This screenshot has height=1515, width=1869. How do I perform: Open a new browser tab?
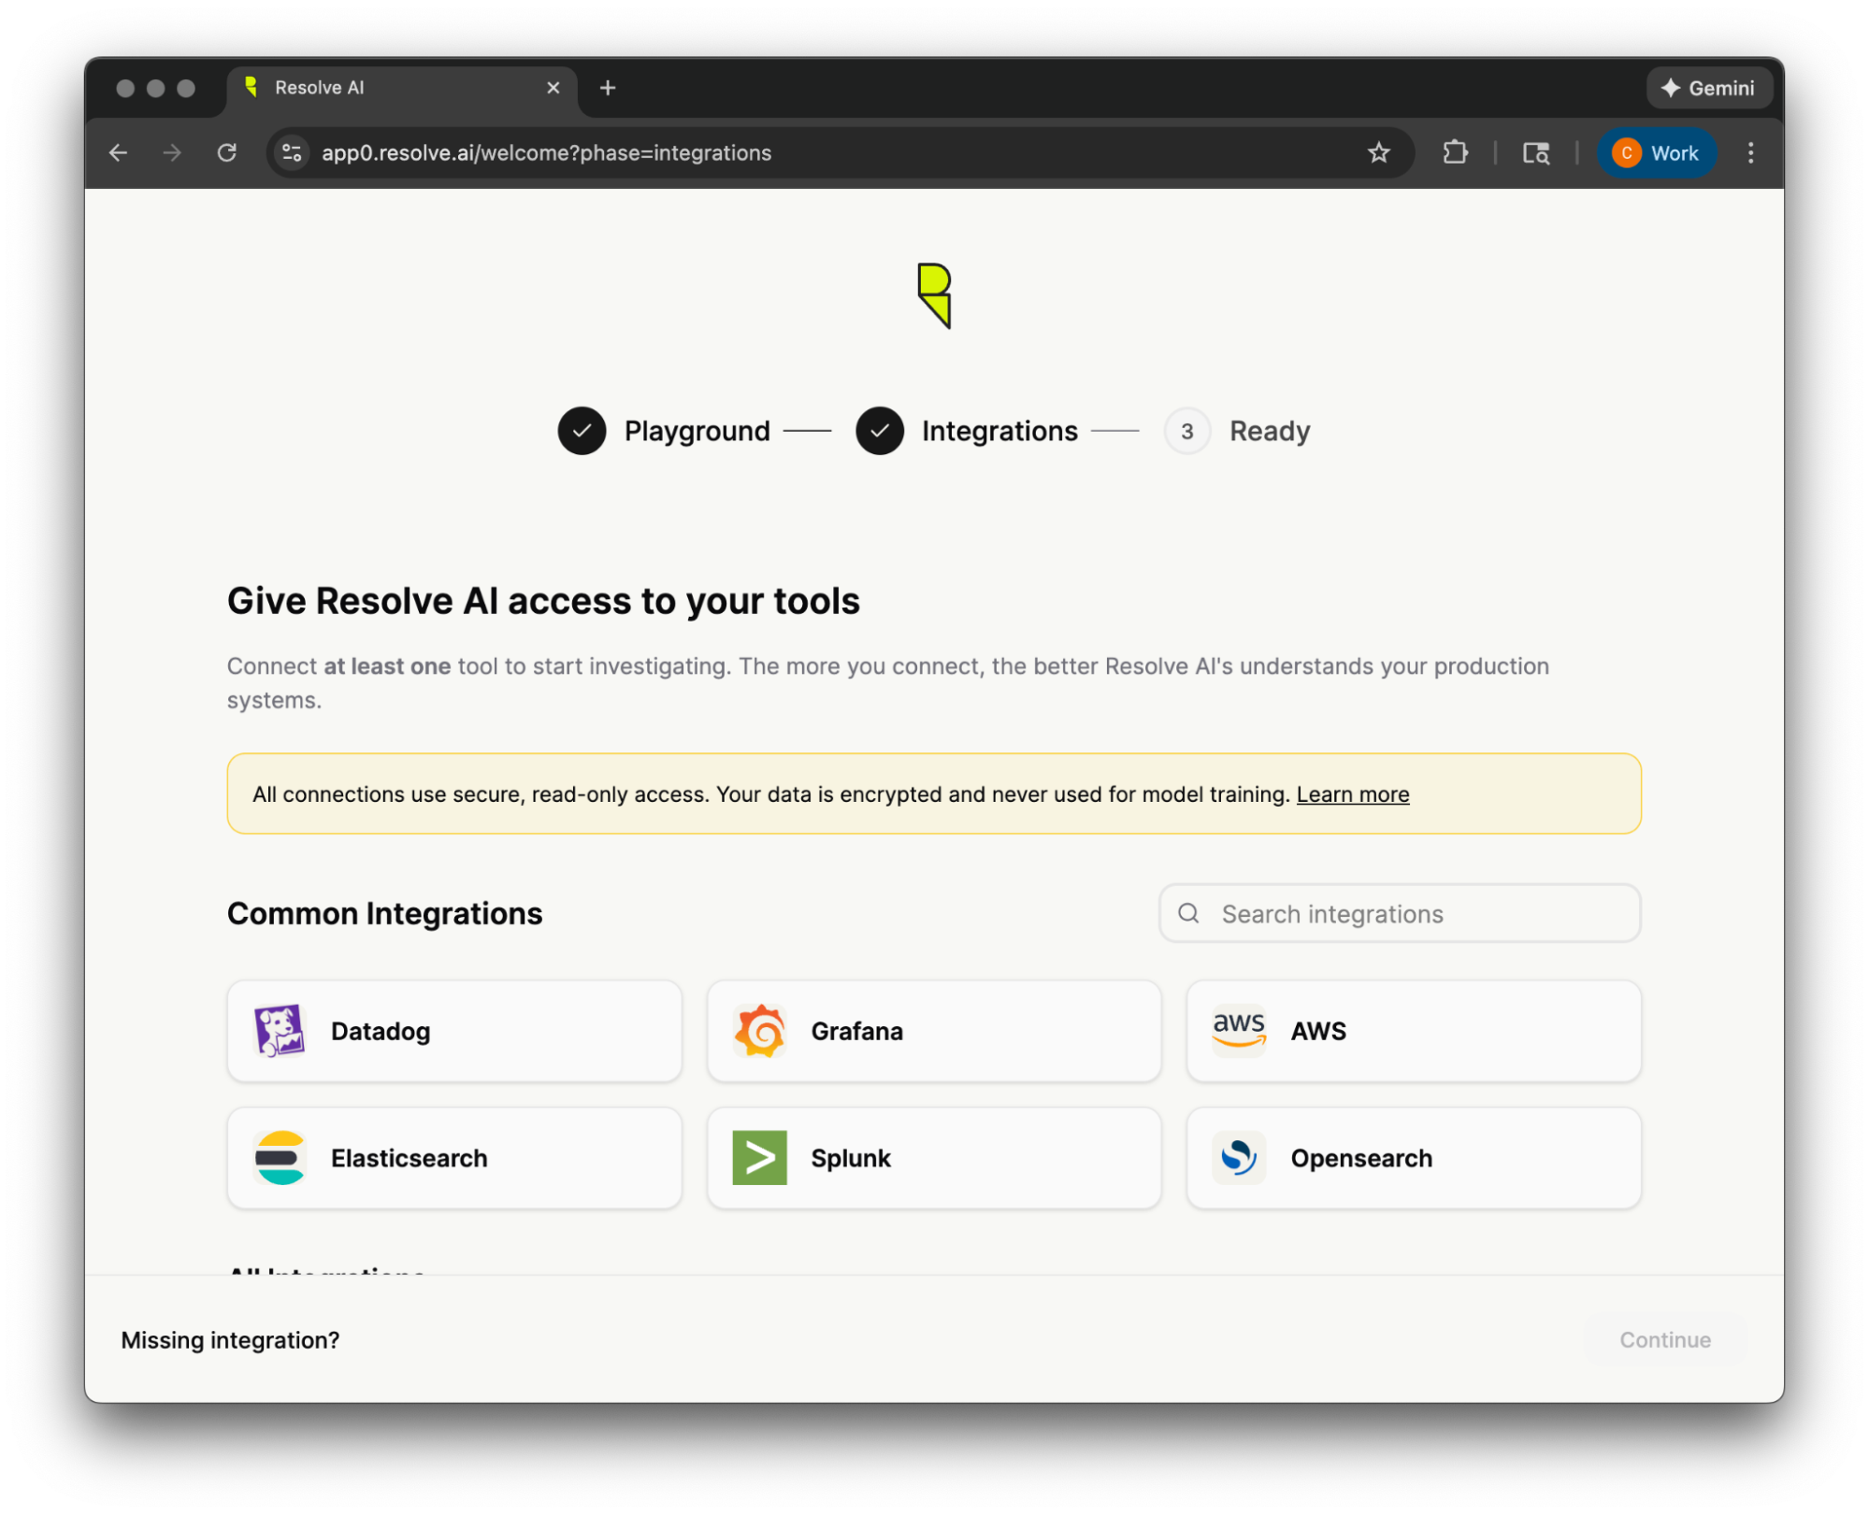pyautogui.click(x=608, y=88)
